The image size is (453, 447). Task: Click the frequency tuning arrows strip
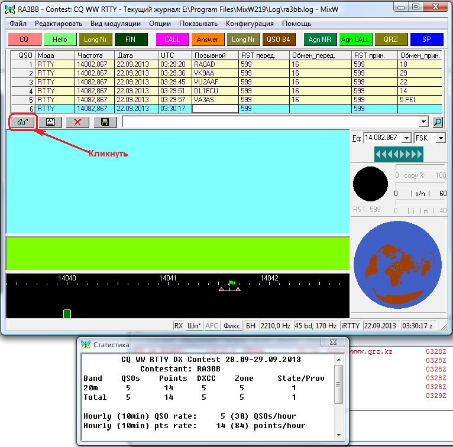[x=399, y=154]
